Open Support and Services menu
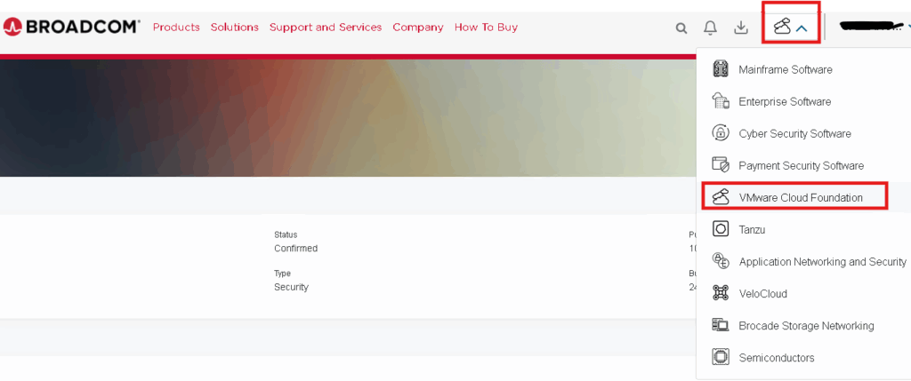Viewport: 911px width, 381px height. pyautogui.click(x=326, y=28)
